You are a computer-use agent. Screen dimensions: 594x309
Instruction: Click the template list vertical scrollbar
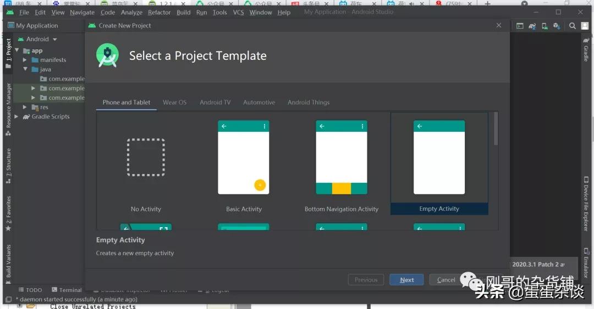pos(496,129)
